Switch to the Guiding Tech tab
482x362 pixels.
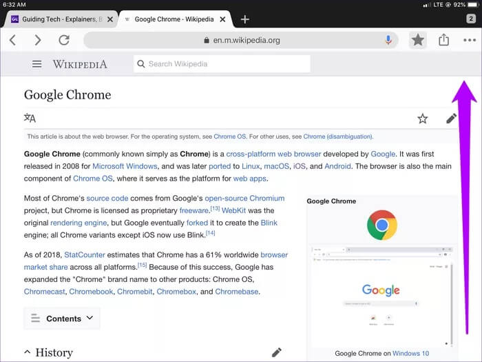[60, 19]
